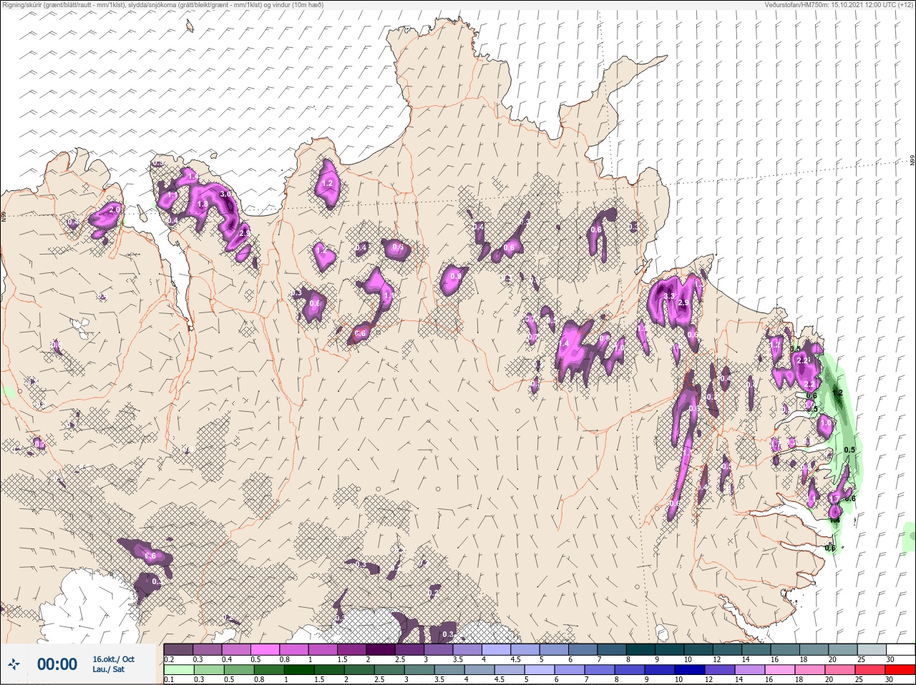Viewport: 916px width, 685px height.
Task: Click the 00:00 forecast time display
Action: (57, 664)
